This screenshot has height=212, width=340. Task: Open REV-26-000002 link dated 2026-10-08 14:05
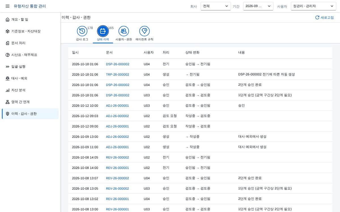point(117,157)
